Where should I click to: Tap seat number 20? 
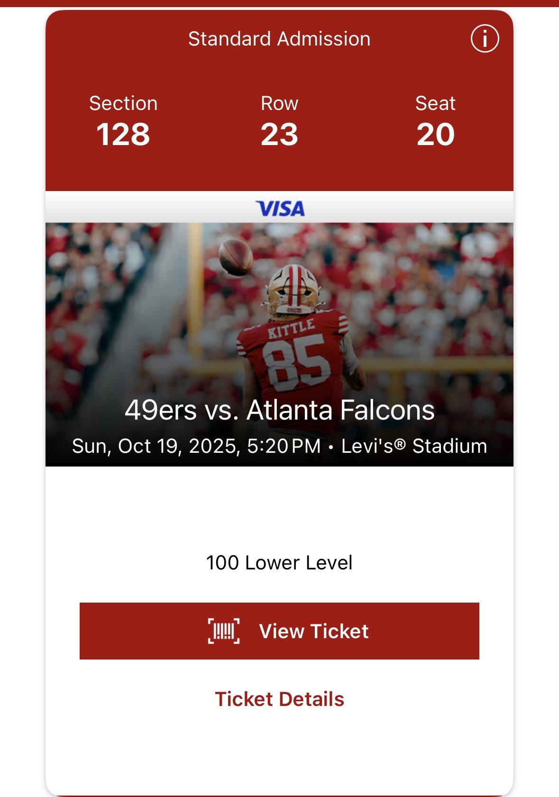tap(435, 134)
